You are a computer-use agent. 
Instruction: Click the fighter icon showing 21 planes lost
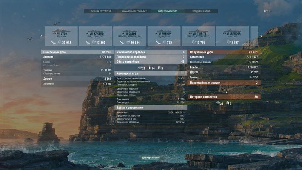(x=218, y=103)
